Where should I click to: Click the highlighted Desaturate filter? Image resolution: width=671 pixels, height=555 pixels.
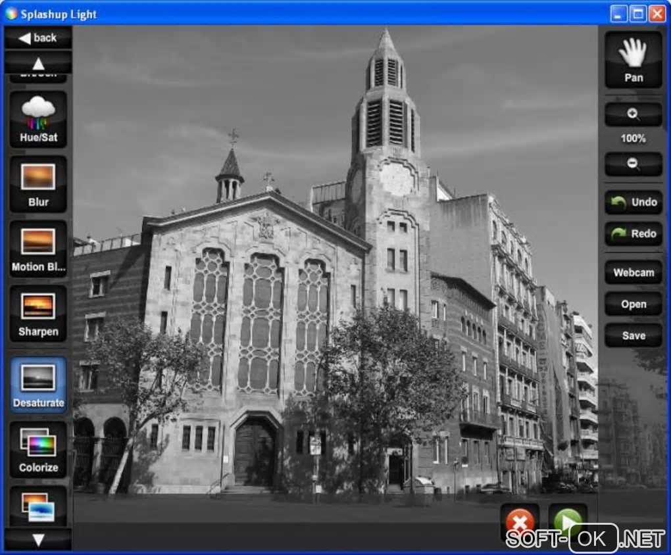38,385
